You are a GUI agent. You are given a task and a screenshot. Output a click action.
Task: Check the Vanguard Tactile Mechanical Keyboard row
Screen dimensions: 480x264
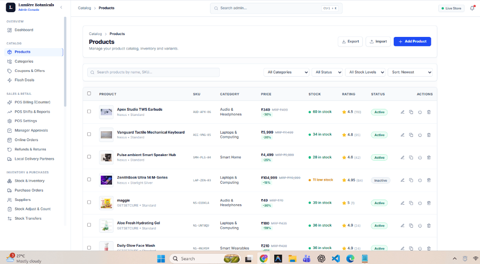[89, 134]
